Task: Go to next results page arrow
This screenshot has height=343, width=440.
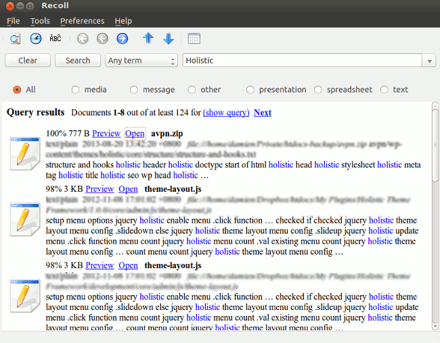Action: pos(122,39)
